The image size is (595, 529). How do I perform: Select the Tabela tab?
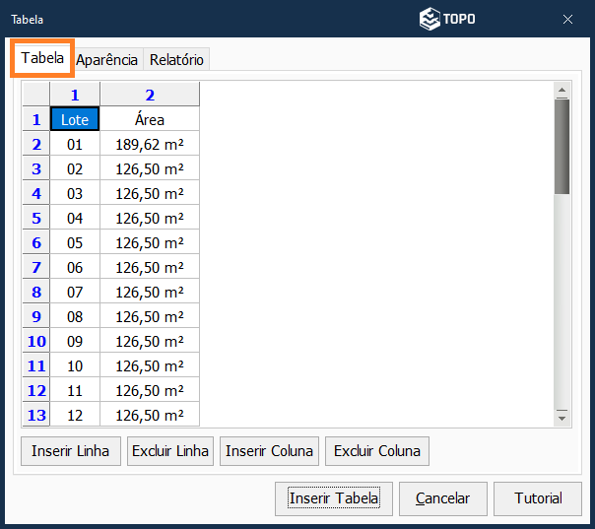tap(43, 58)
